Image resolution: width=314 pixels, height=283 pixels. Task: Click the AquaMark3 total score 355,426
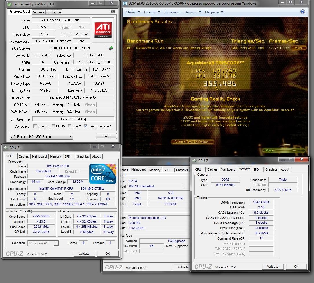pos(220,84)
